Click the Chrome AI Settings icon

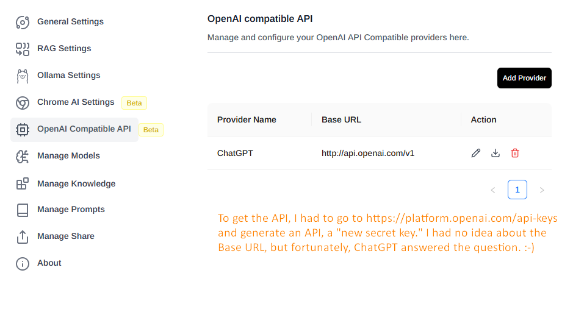click(23, 102)
